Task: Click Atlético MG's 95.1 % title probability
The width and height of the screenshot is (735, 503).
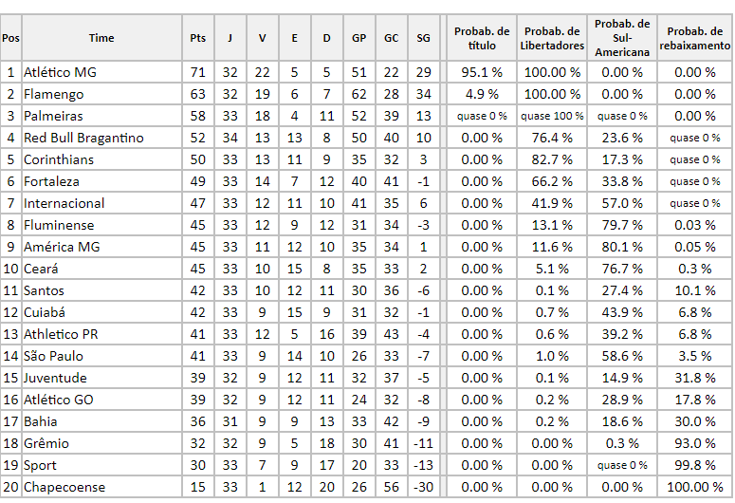Action: pyautogui.click(x=482, y=72)
